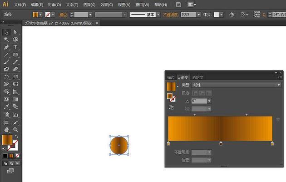Screen dimensions: 286x182
Task: Set paint to Gradient mode button
Action: point(11,156)
